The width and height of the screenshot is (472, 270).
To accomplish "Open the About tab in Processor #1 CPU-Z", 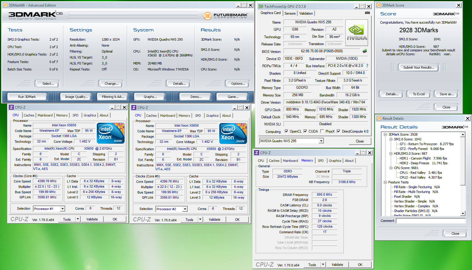I will click(104, 115).
